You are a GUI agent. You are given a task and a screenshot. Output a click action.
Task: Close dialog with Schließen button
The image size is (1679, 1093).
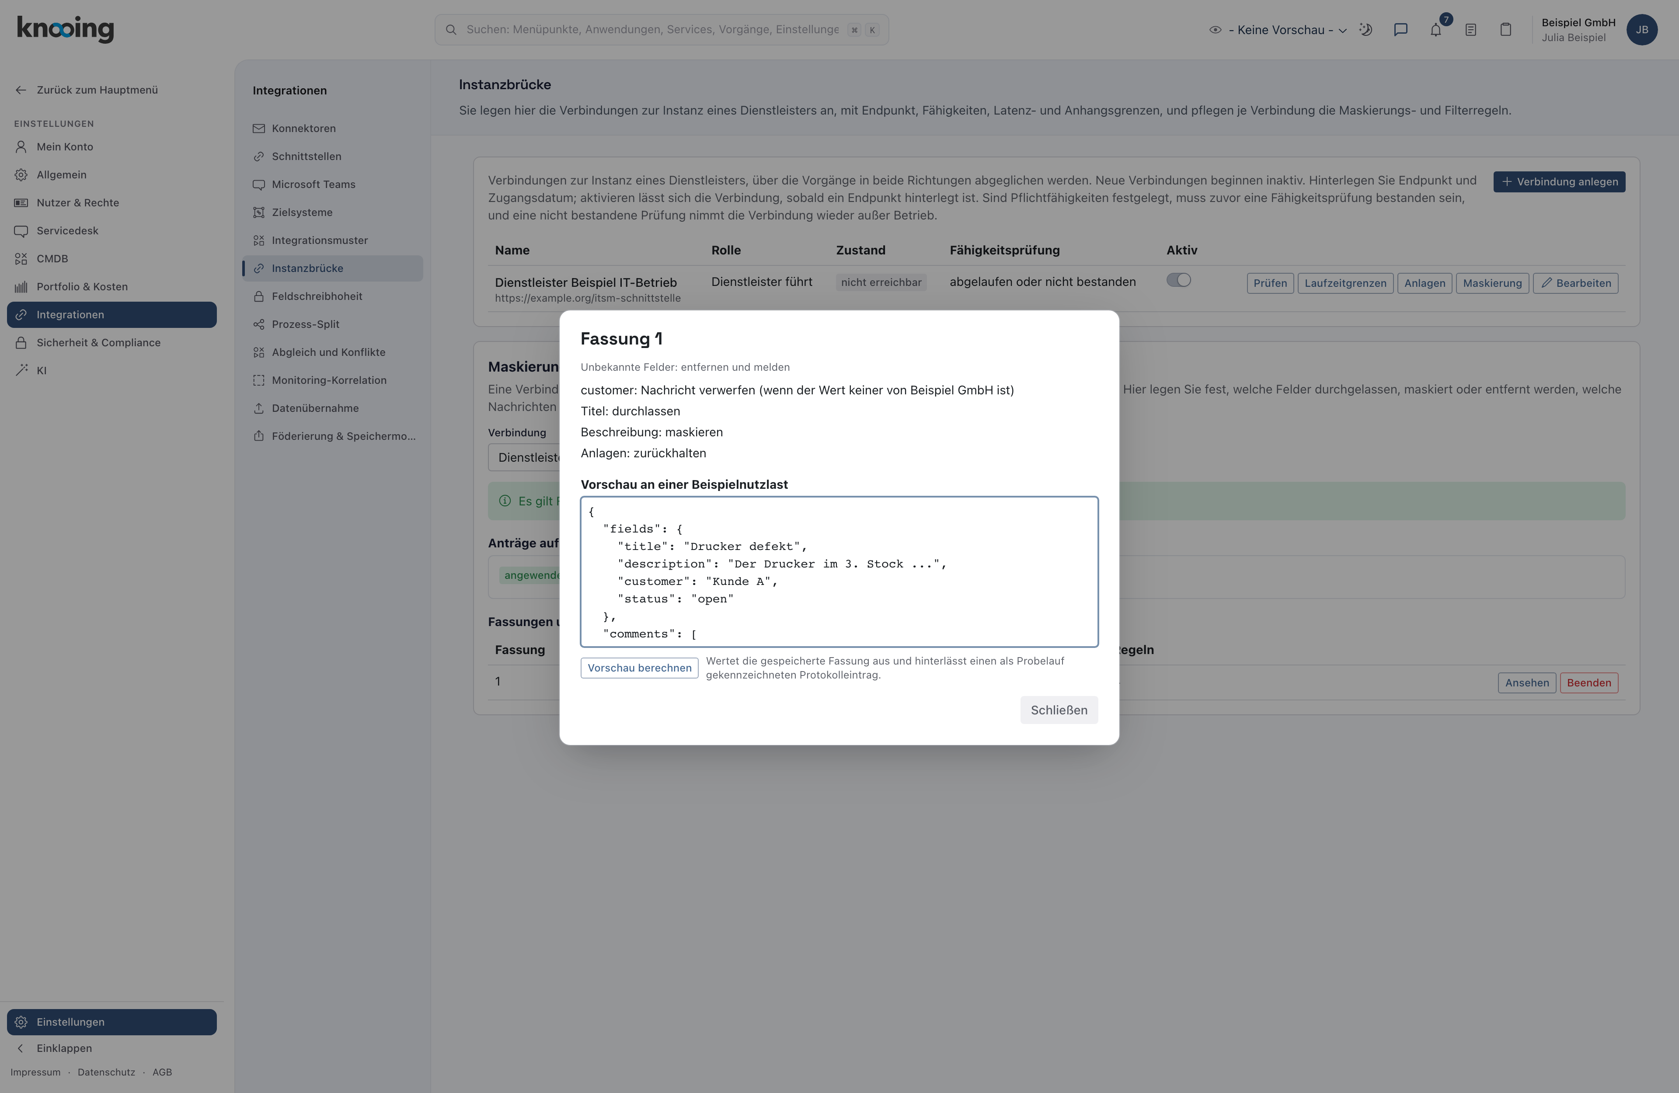pos(1059,710)
